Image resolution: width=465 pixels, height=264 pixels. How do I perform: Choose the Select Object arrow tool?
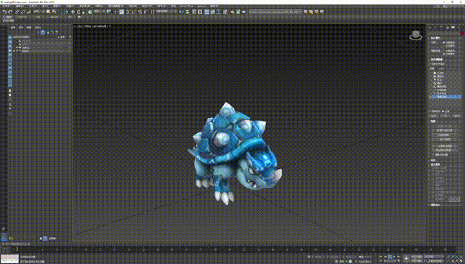(48, 12)
